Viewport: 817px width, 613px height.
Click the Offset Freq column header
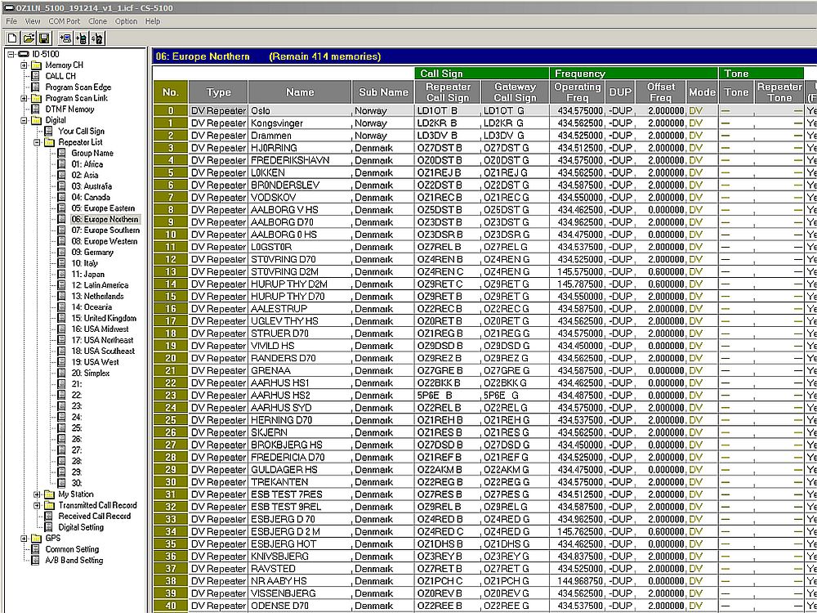661,92
